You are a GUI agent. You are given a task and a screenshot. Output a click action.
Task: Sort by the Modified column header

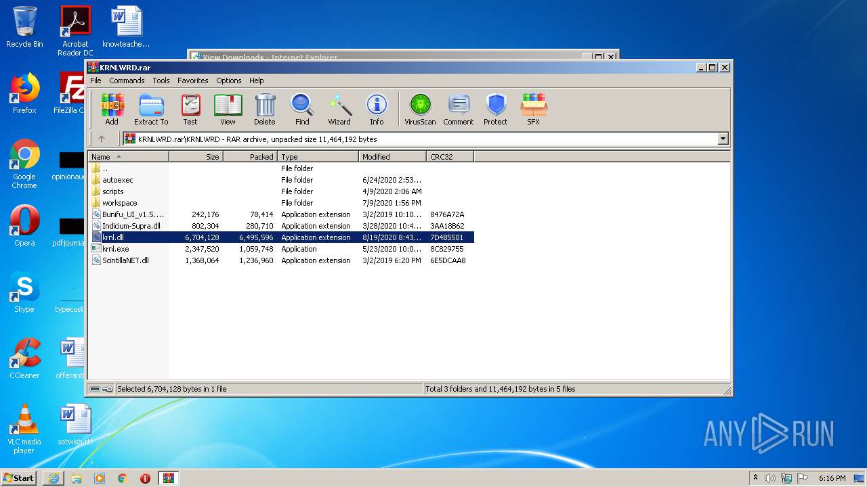392,156
